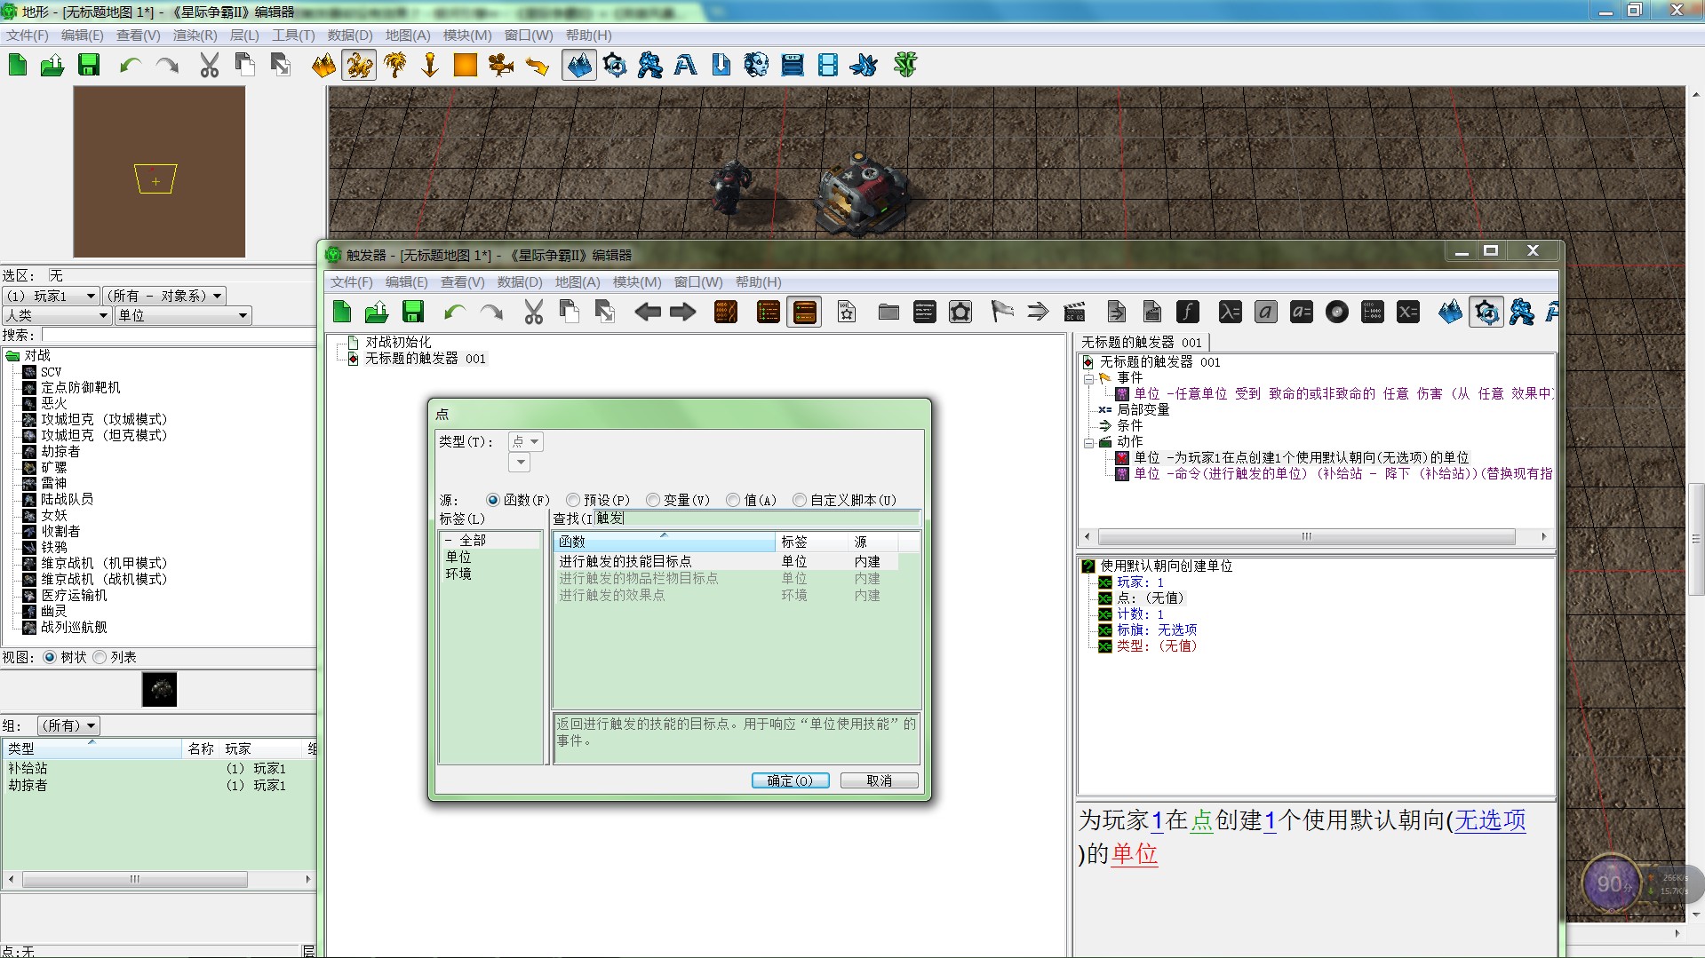Select the Regions orange square icon
1705x958 pixels.
pyautogui.click(x=466, y=65)
